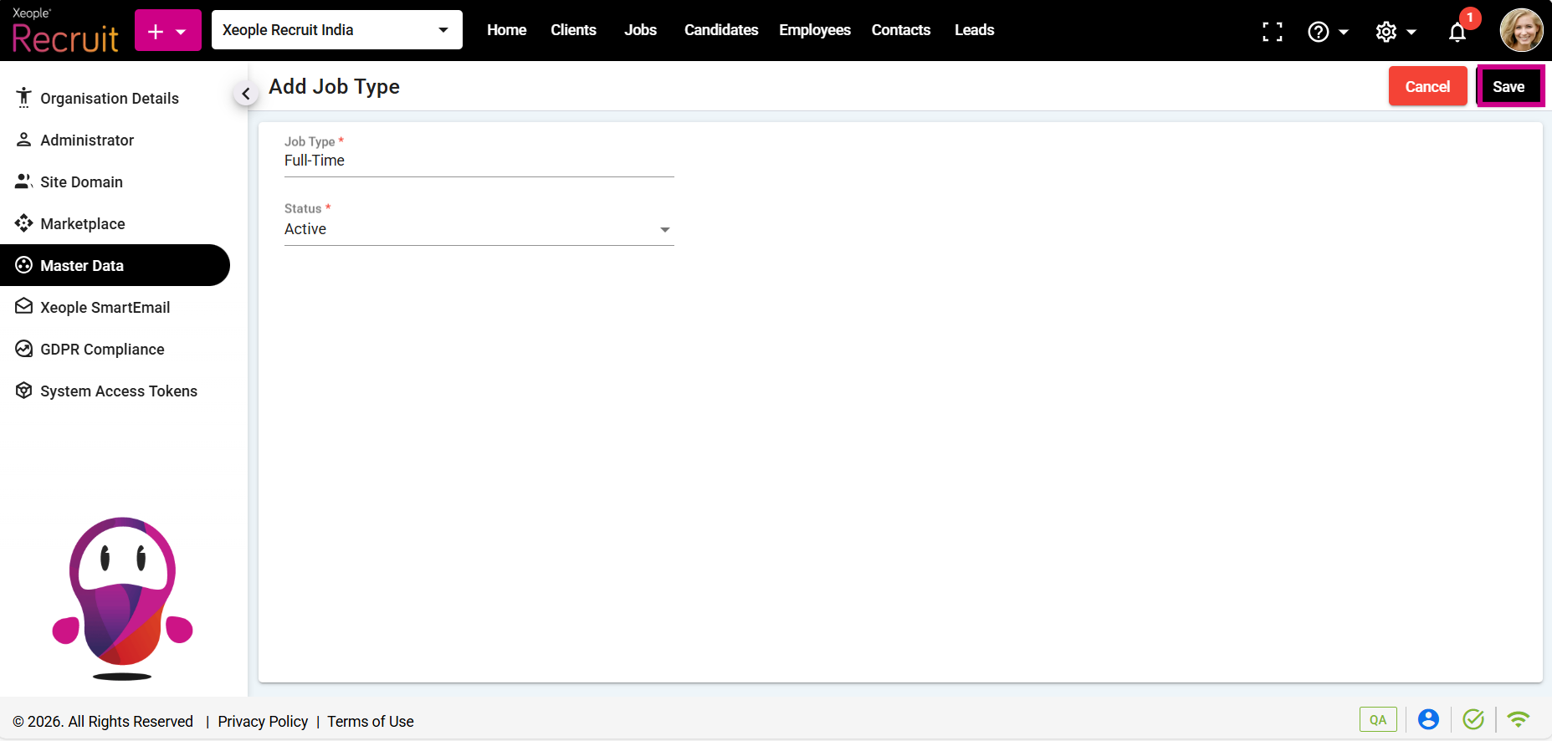This screenshot has height=741, width=1552.
Task: Save the new job type
Action: pos(1508,86)
